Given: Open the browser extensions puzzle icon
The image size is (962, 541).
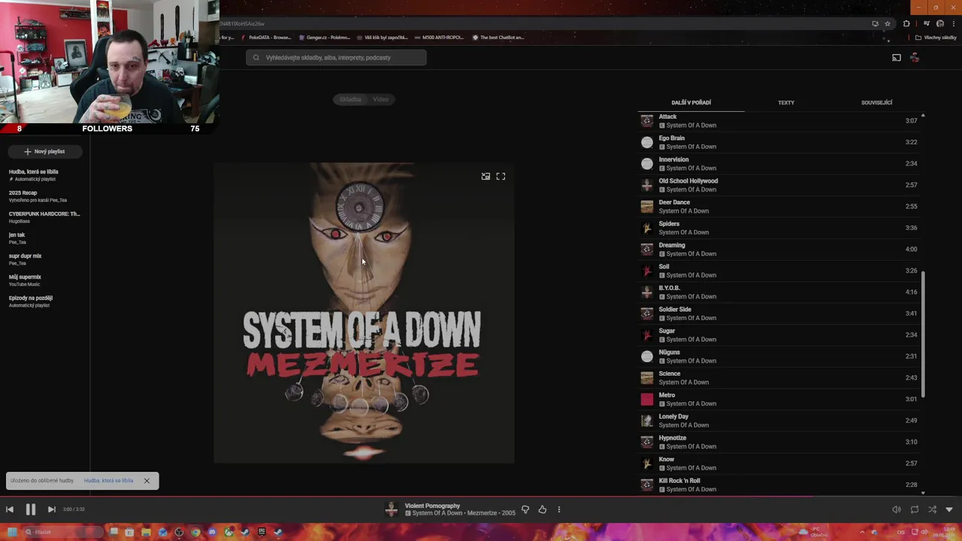Looking at the screenshot, I should click(x=906, y=23).
